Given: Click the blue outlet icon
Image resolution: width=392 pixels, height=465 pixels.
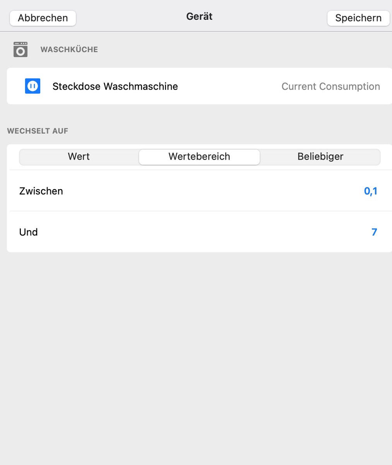Looking at the screenshot, I should coord(33,86).
